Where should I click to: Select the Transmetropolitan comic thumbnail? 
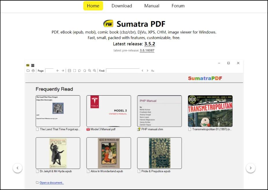[x=210, y=111]
